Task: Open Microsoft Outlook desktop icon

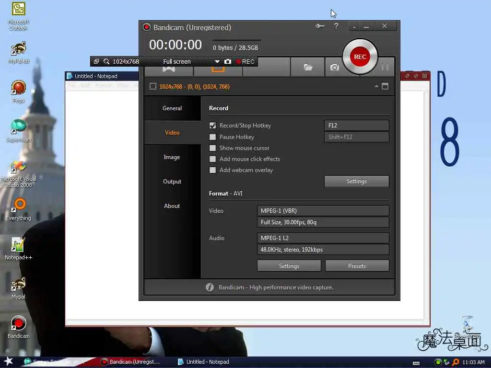Action: click(x=19, y=16)
